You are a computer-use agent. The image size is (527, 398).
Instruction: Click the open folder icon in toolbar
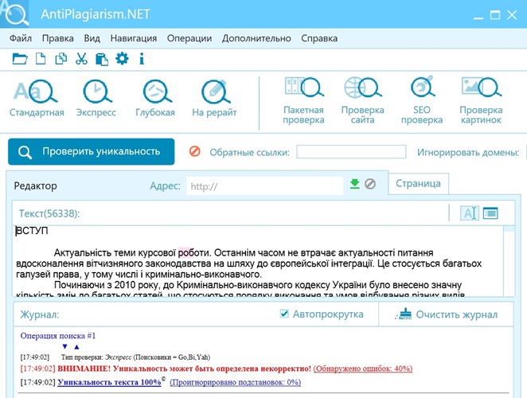(x=20, y=59)
